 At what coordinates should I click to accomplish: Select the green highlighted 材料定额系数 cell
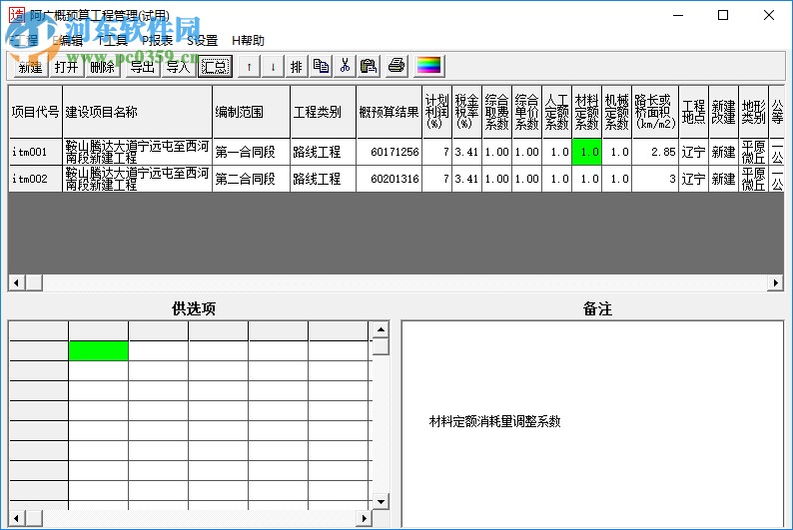tap(586, 152)
